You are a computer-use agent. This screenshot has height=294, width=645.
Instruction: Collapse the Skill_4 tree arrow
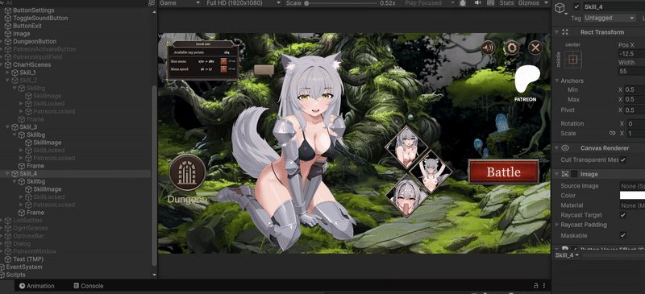(7, 173)
